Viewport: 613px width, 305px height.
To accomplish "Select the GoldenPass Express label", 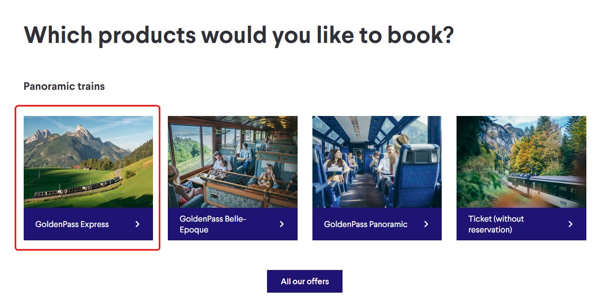I will pos(72,224).
